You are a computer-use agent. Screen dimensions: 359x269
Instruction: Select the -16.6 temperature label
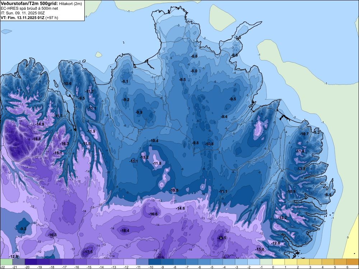pyautogui.click(x=153, y=214)
